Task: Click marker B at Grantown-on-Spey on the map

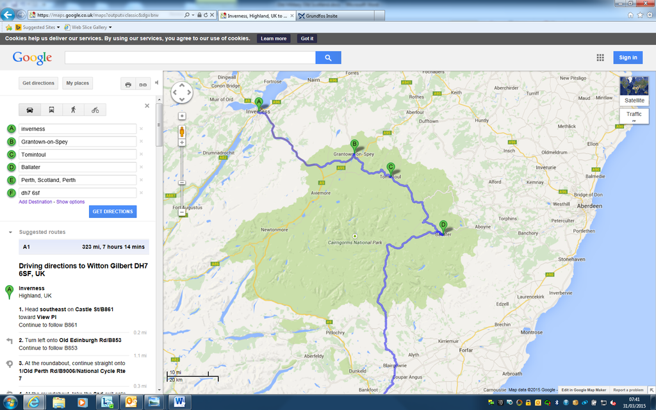Action: 354,146
